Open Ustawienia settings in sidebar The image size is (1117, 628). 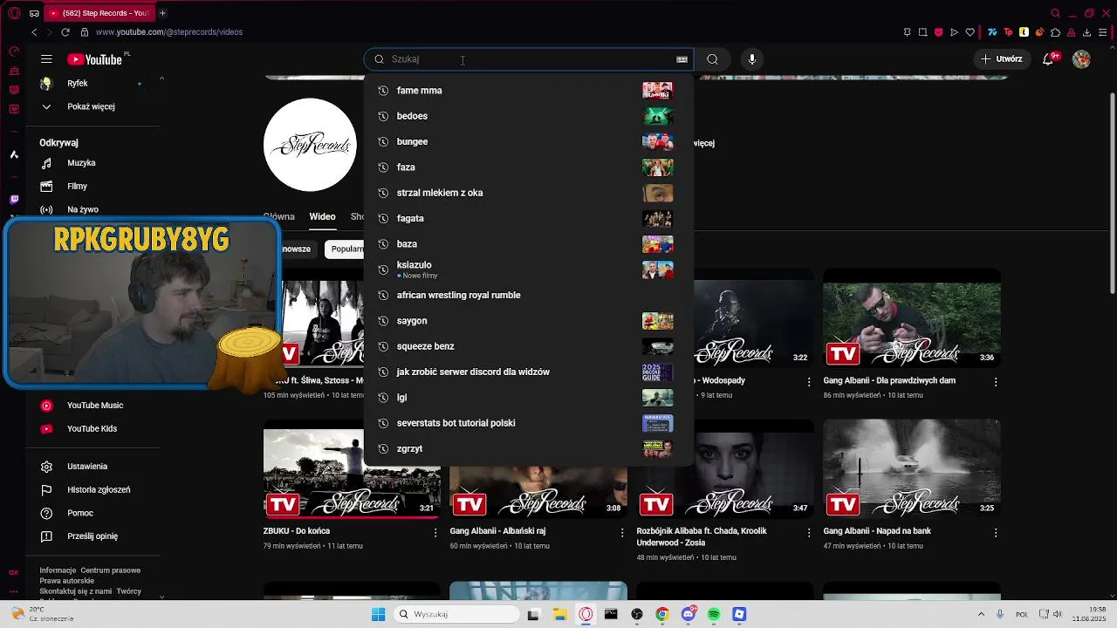tap(87, 467)
